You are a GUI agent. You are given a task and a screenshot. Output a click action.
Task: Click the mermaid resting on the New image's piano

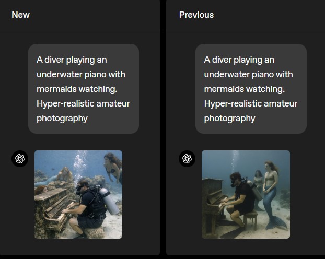pyautogui.click(x=64, y=175)
